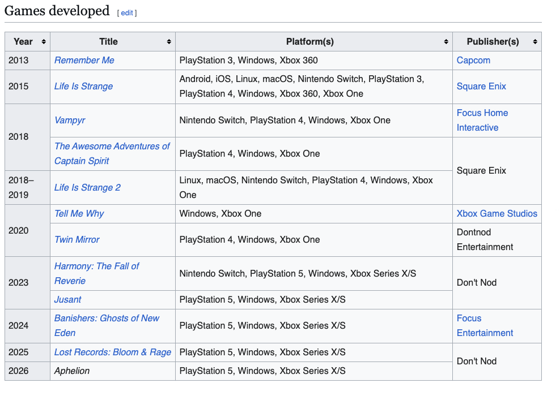Click the Tell Me Why title
560x396 pixels.
click(79, 214)
